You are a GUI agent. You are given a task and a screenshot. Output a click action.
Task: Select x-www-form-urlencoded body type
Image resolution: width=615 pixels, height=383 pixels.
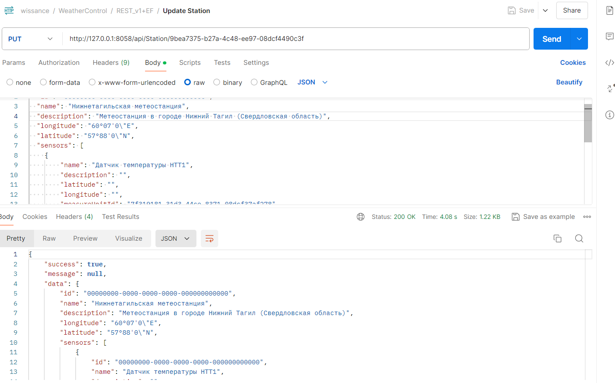(x=92, y=82)
